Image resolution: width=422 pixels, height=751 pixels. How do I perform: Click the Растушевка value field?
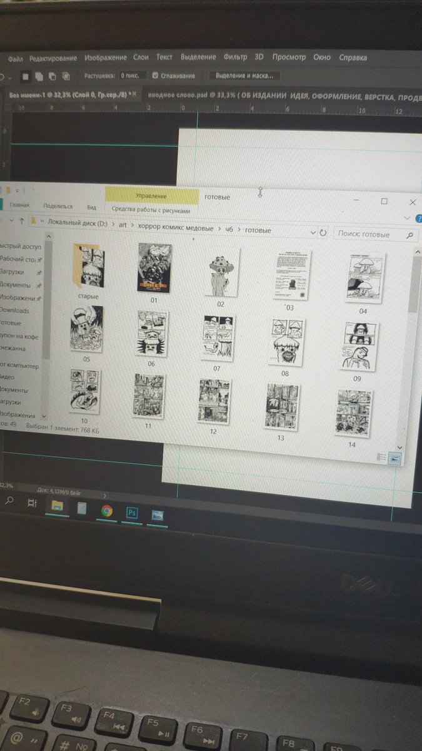point(133,76)
